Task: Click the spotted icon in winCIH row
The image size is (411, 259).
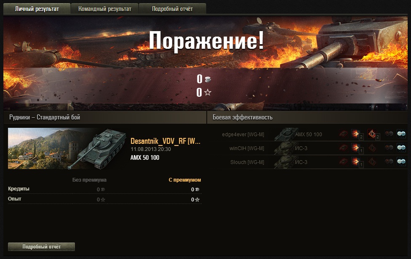Action: pyautogui.click(x=401, y=148)
